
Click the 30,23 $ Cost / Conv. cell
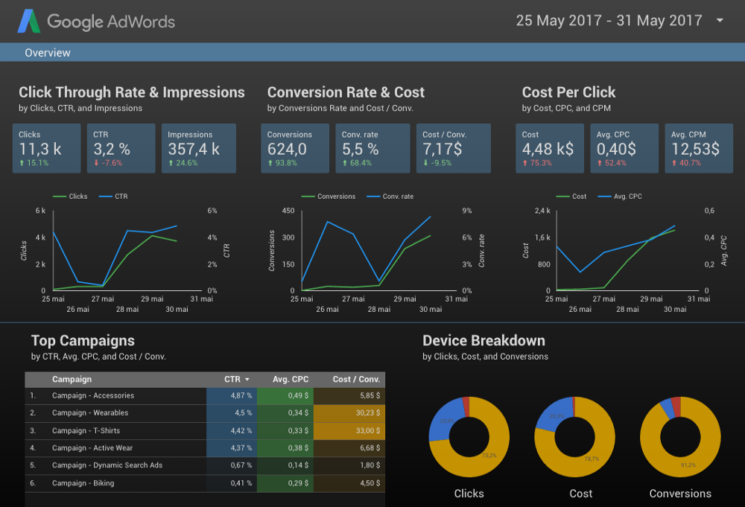(x=349, y=413)
